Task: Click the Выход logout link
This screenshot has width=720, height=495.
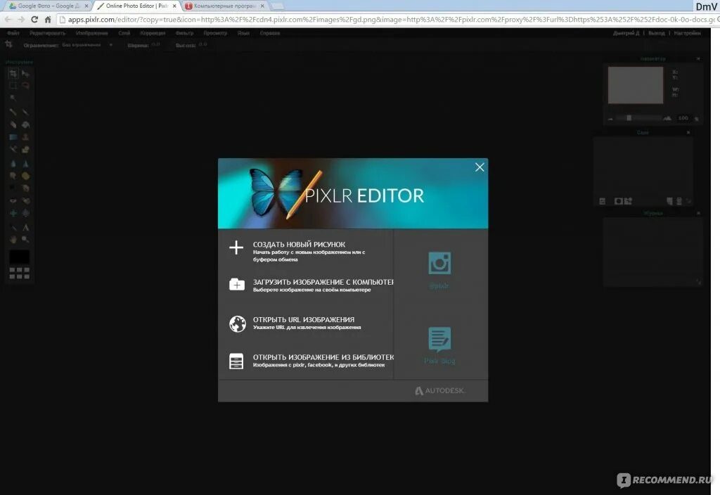Action: [x=656, y=33]
